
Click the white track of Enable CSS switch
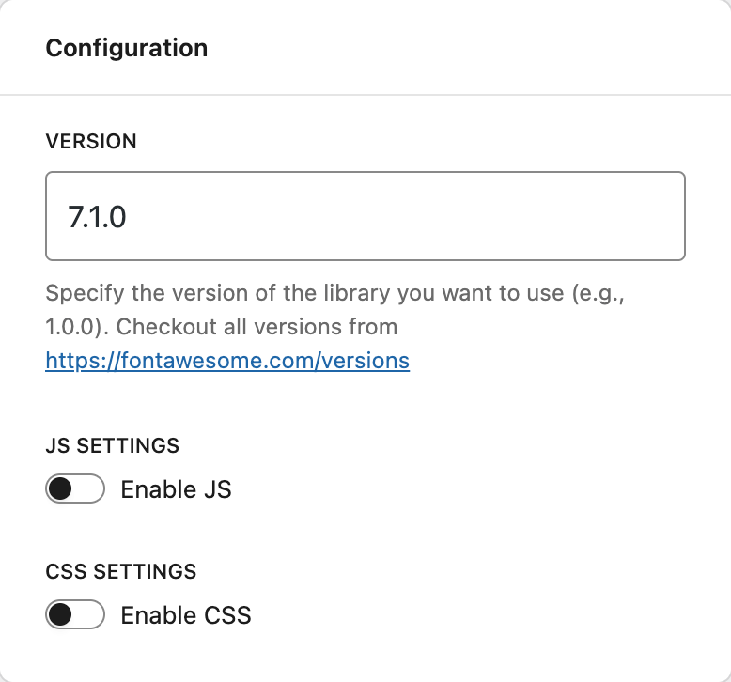tap(89, 615)
